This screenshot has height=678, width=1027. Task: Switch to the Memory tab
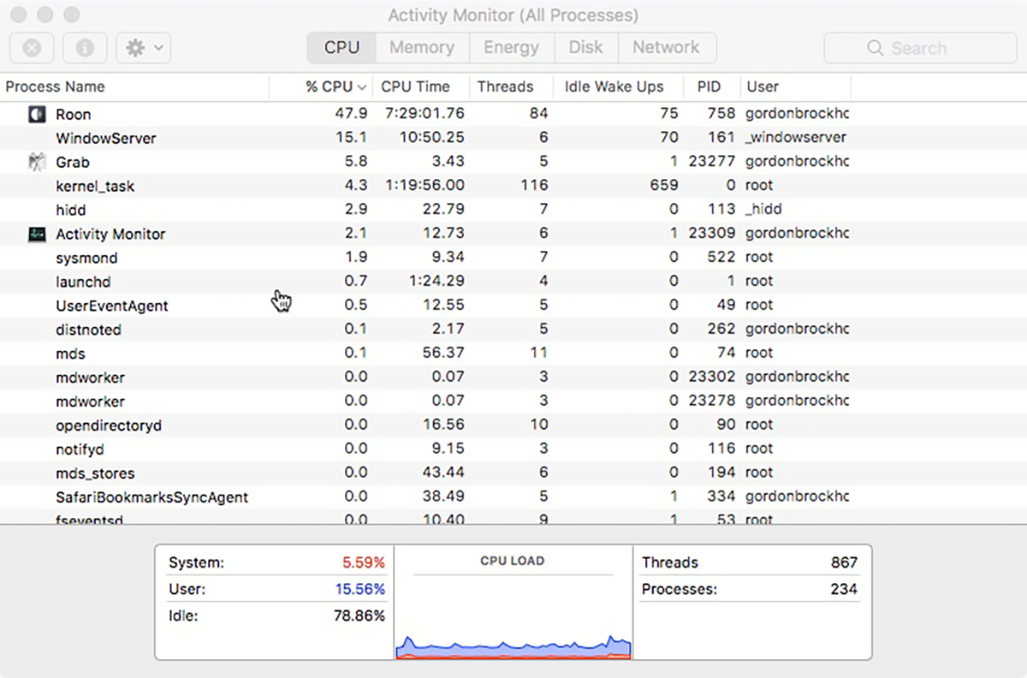coord(422,48)
